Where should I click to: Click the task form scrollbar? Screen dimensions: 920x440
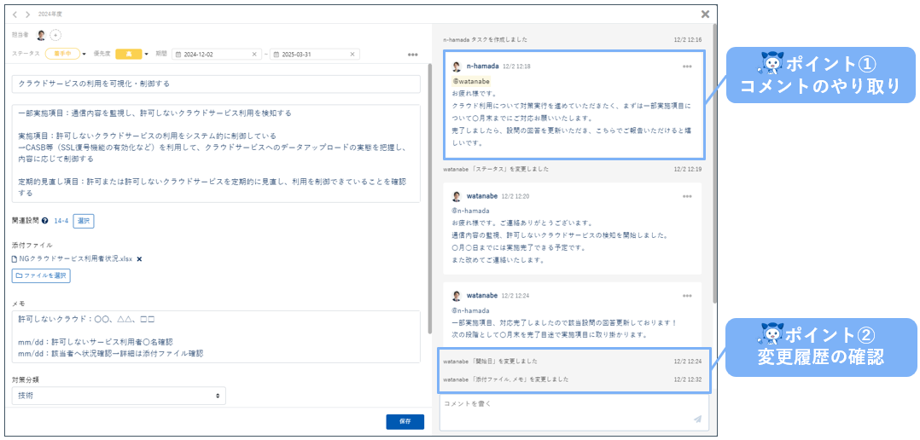tap(430, 200)
